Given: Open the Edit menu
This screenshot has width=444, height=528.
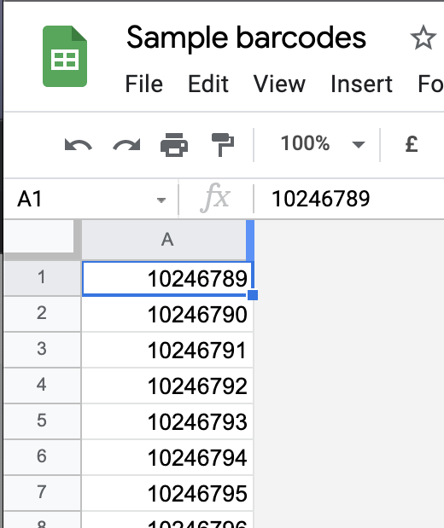Looking at the screenshot, I should pyautogui.click(x=208, y=84).
